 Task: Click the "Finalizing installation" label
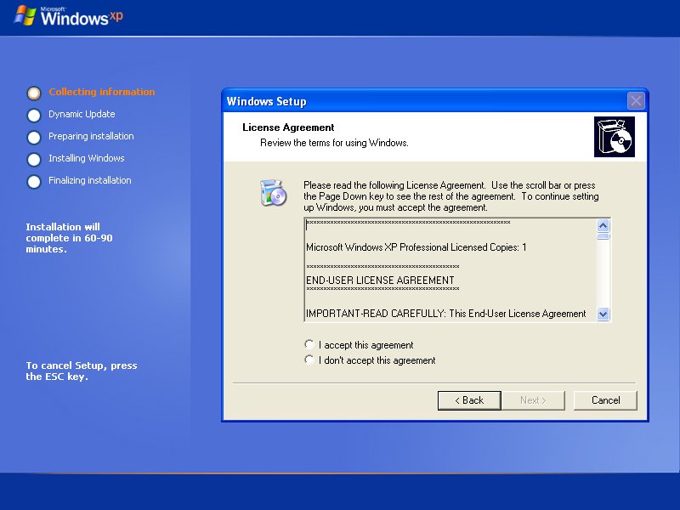(x=90, y=180)
